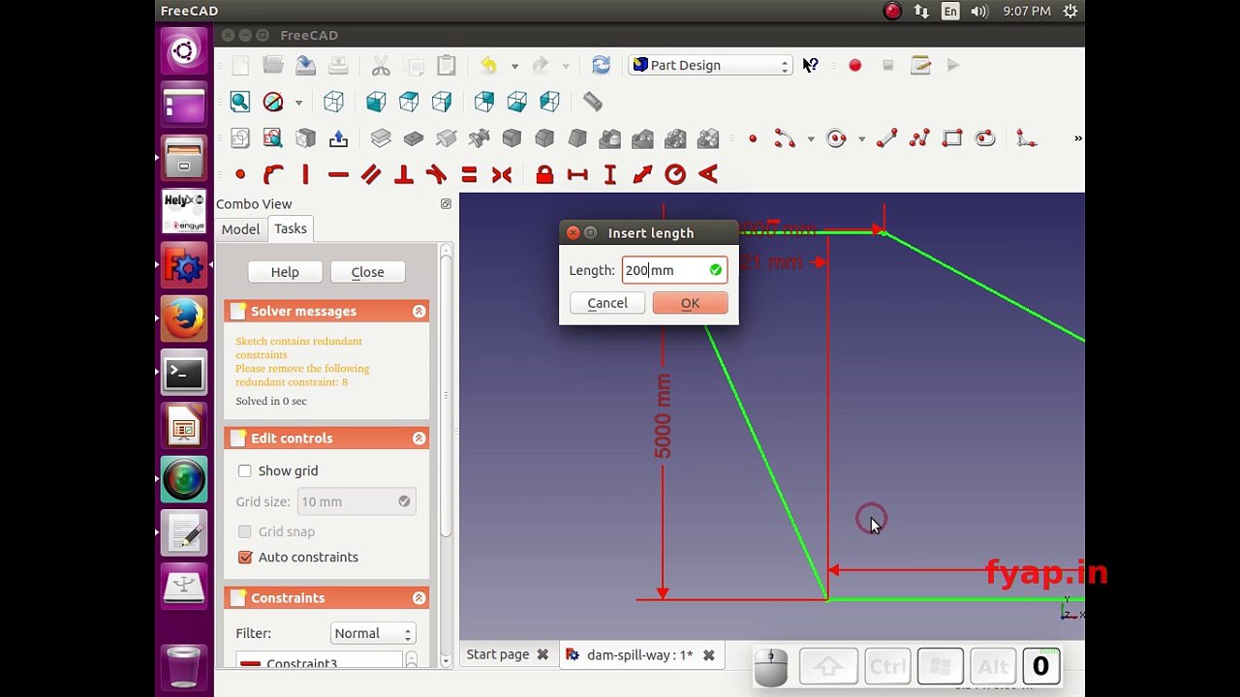Select the sketcher Line tool
1240x697 pixels.
pos(886,138)
